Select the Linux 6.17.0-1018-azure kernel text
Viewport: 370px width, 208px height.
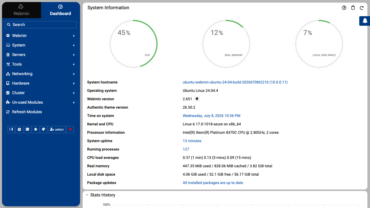(212, 124)
